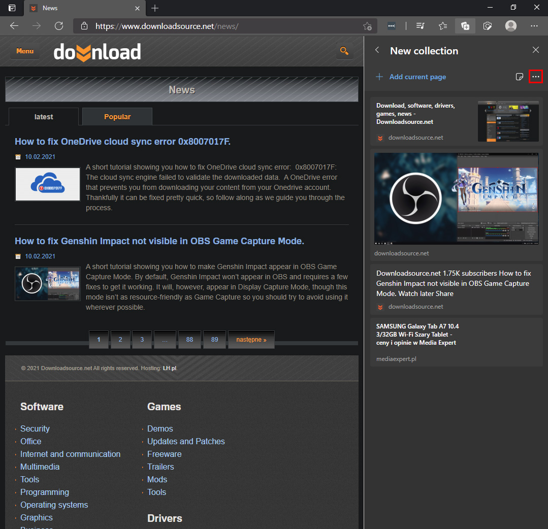The height and width of the screenshot is (529, 548).
Task: Open OneDrive cloud sync error article
Action: [123, 142]
